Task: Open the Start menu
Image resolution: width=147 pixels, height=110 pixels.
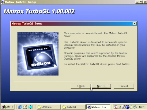Action: coord(8,107)
